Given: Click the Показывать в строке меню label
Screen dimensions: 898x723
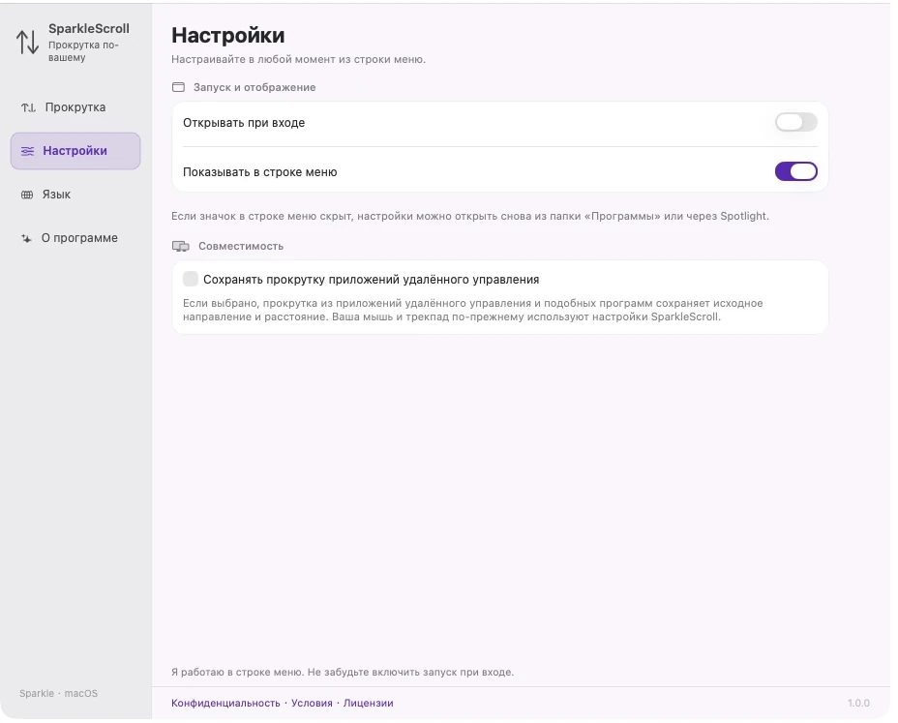Looking at the screenshot, I should [x=260, y=172].
